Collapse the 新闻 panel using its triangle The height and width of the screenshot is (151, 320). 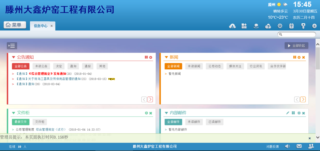pyautogui.click(x=166, y=57)
